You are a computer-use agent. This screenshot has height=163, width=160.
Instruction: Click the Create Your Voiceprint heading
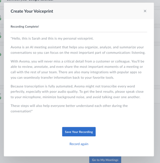(x=32, y=11)
